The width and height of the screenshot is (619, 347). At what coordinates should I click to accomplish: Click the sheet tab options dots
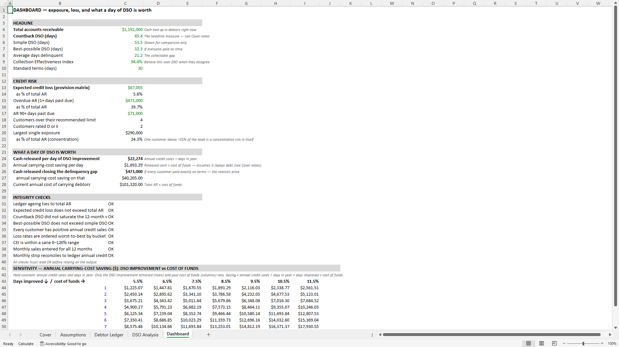click(x=372, y=335)
